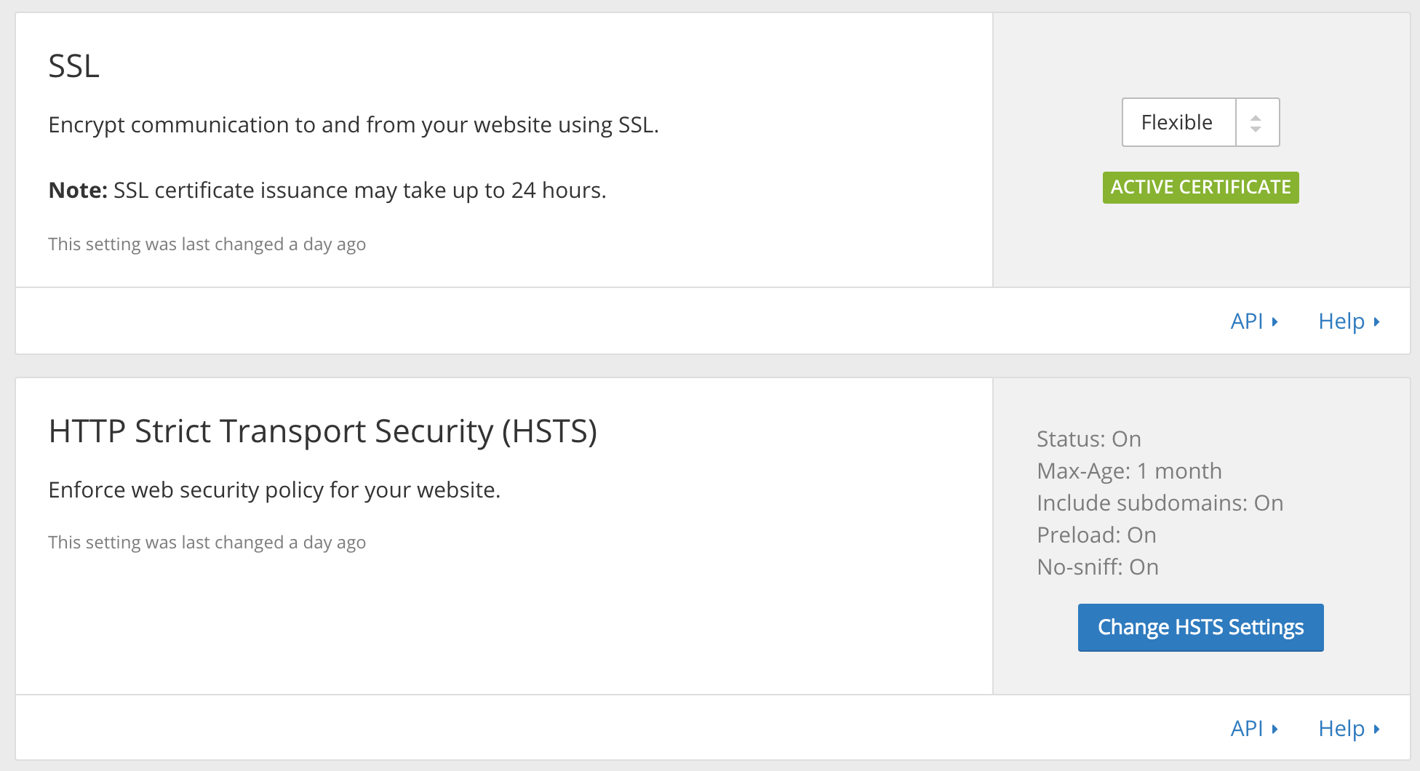Open the Help link in HSTS card

[x=1341, y=728]
